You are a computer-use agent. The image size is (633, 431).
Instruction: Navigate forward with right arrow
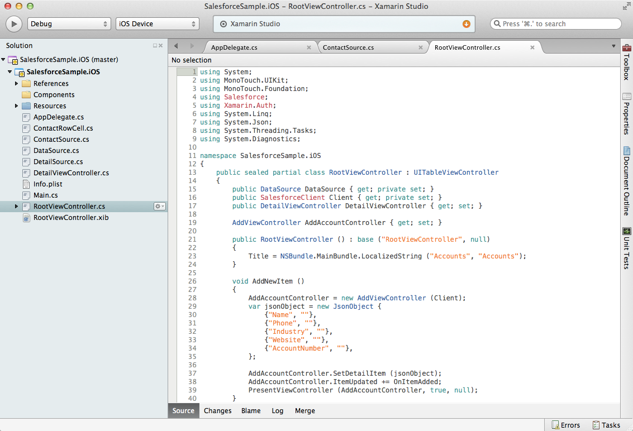pyautogui.click(x=192, y=46)
